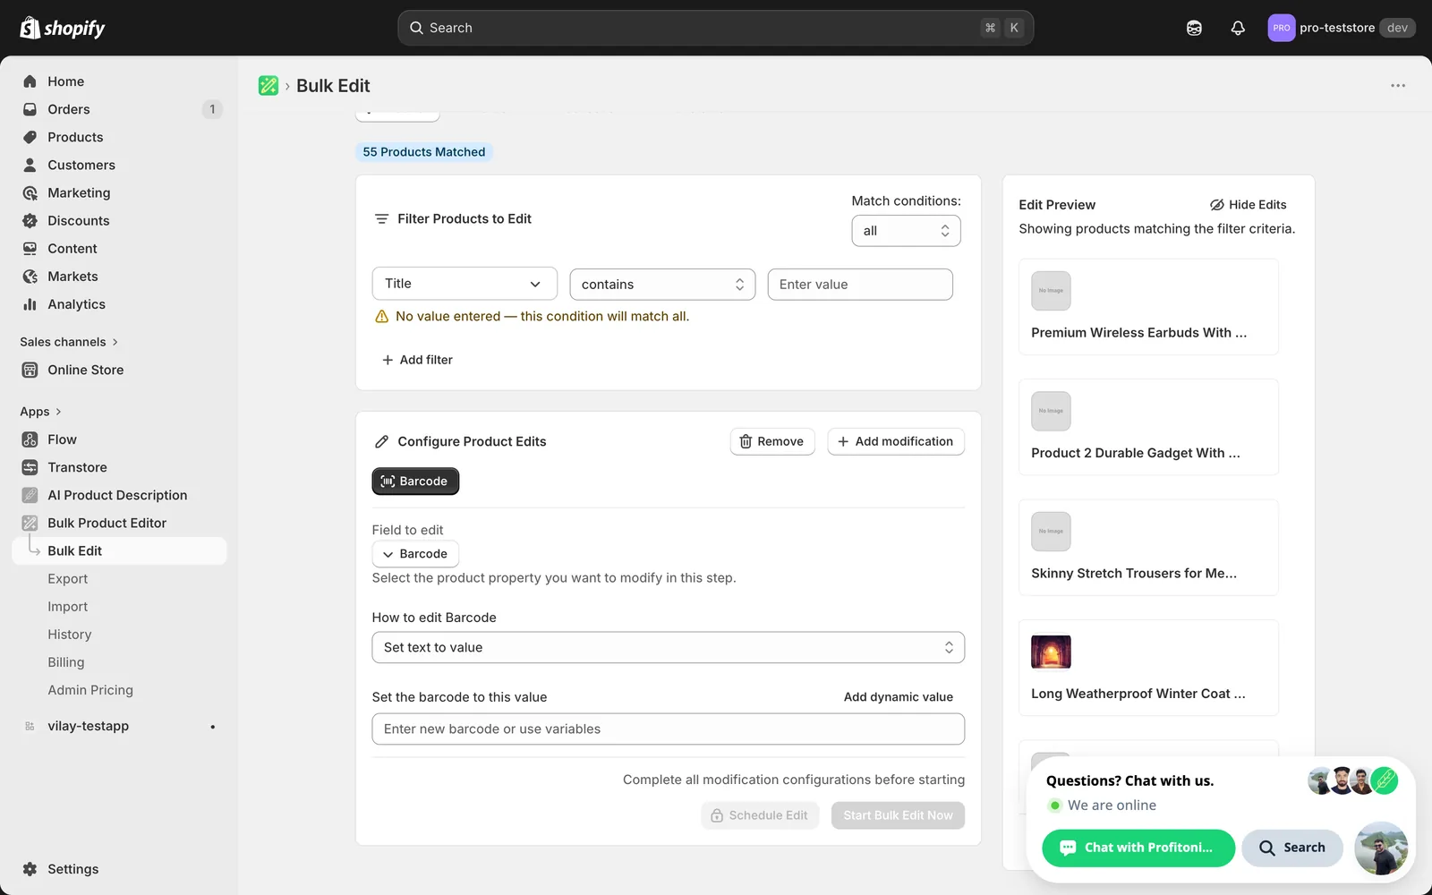Open the three-dot more actions menu
1432x895 pixels.
1398,86
